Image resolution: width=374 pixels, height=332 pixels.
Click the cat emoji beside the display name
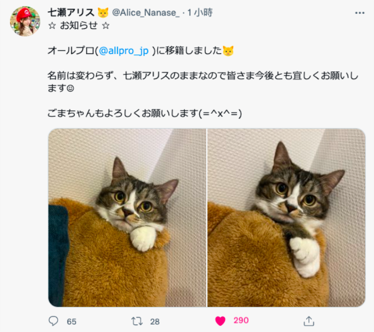click(x=103, y=13)
